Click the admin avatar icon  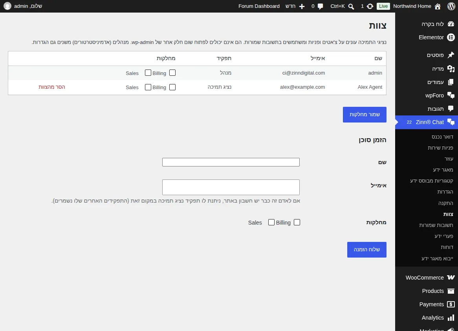point(7,6)
